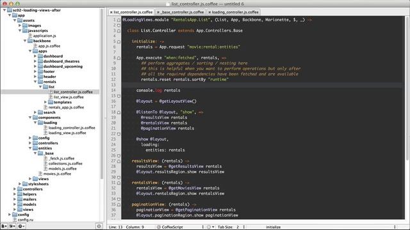
Task: Click the application.js file icon
Action: 30,36
